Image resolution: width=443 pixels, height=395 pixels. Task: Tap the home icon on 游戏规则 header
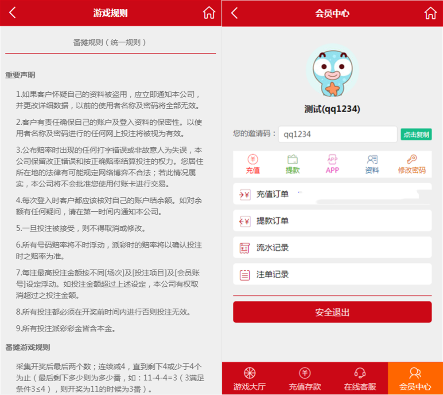pyautogui.click(x=209, y=13)
